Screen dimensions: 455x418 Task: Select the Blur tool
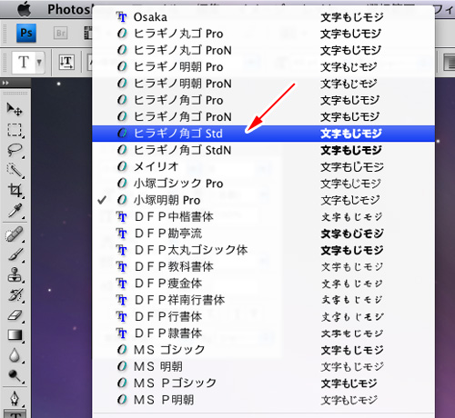tap(15, 355)
